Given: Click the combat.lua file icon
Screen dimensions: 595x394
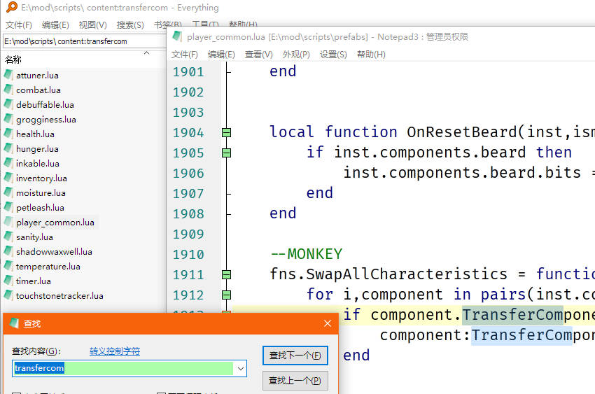Looking at the screenshot, I should pyautogui.click(x=8, y=90).
